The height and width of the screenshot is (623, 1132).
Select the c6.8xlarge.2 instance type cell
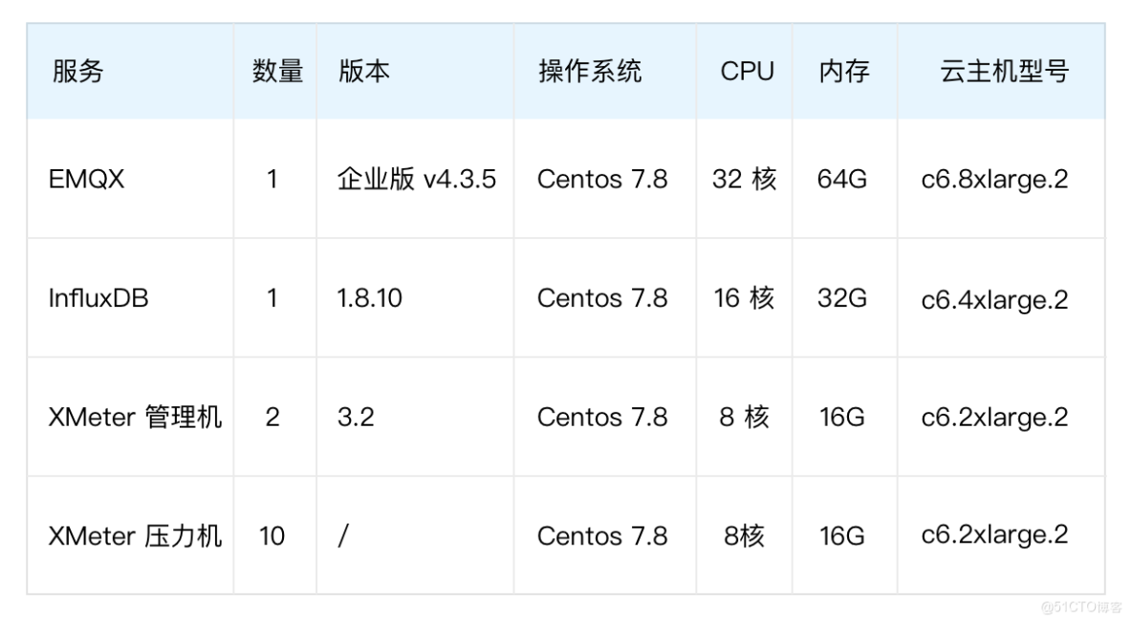point(994,179)
